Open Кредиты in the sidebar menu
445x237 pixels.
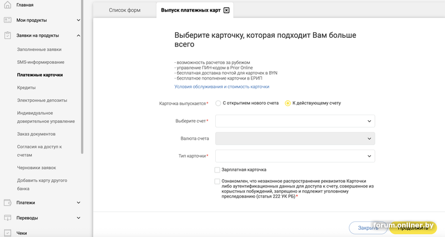coord(27,87)
